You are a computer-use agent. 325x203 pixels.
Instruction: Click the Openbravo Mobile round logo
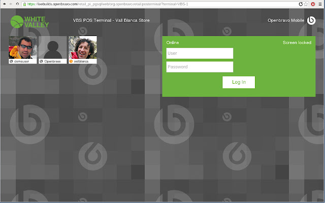pyautogui.click(x=311, y=20)
